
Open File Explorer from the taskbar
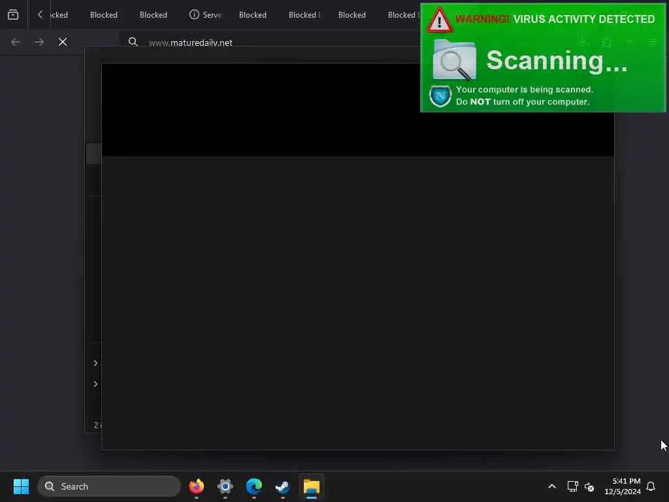pos(312,486)
